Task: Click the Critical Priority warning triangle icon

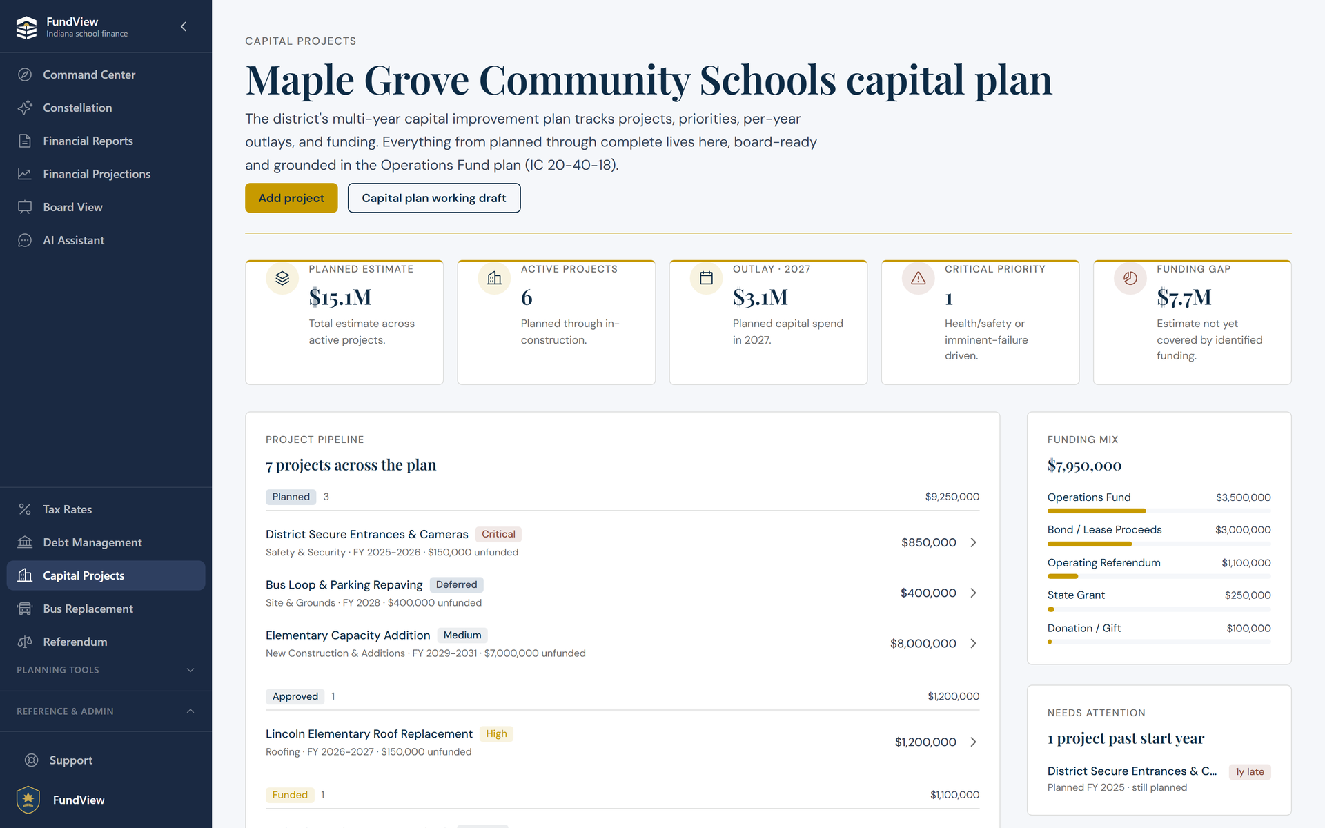Action: coord(918,278)
